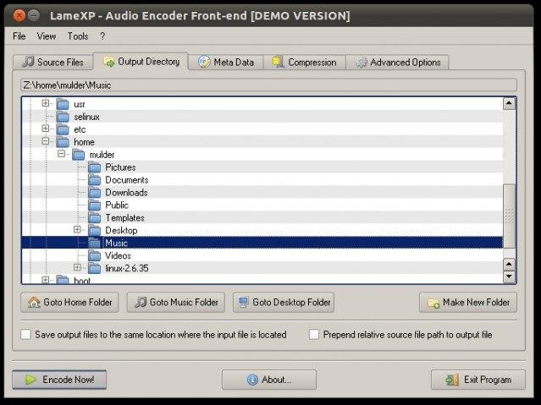Select the Desktop folder label
The image size is (541, 405).
tap(121, 231)
